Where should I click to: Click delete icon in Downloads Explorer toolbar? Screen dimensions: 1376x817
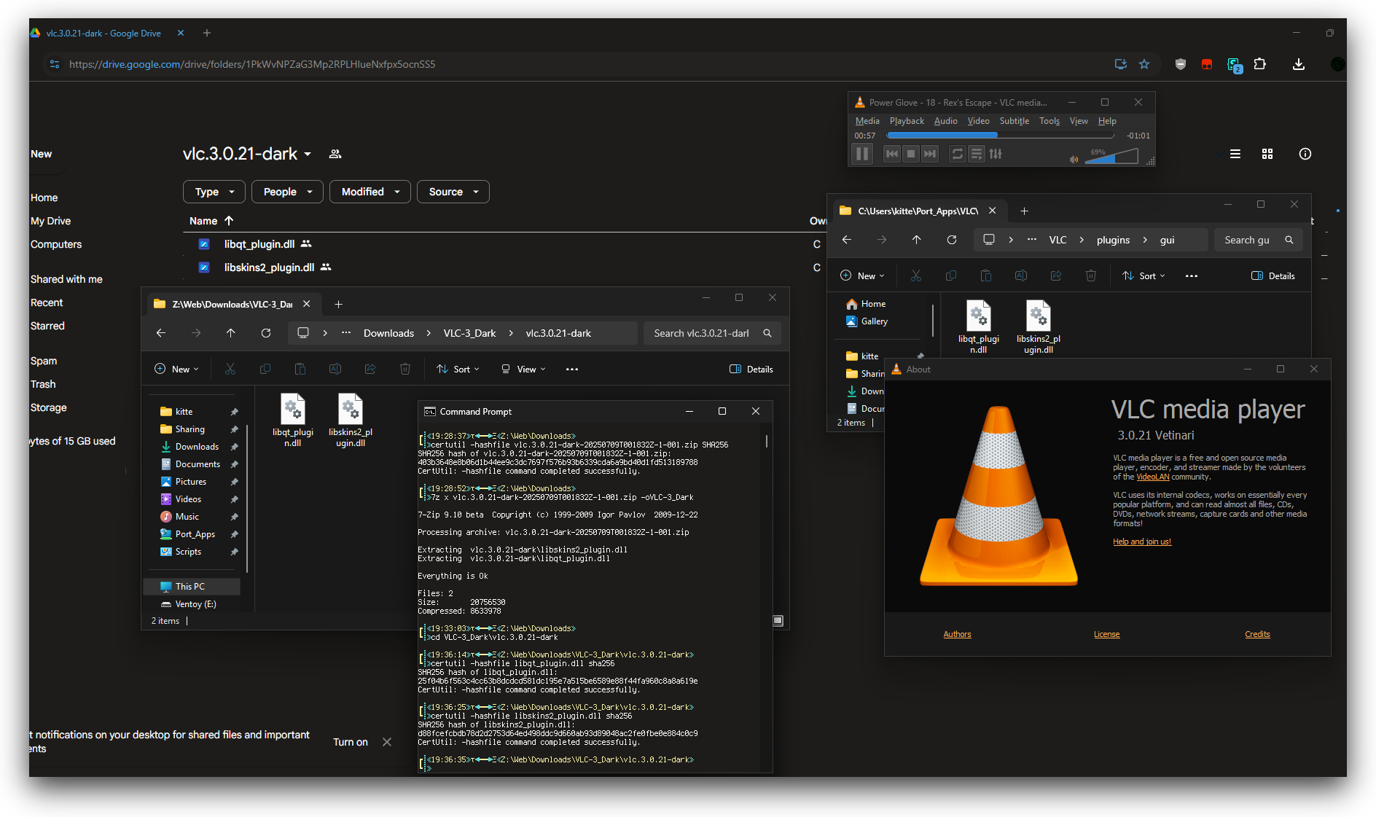pyautogui.click(x=405, y=370)
